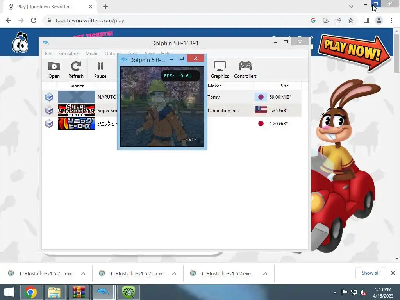Select the GameCube icon in Super Smash row

[x=49, y=111]
